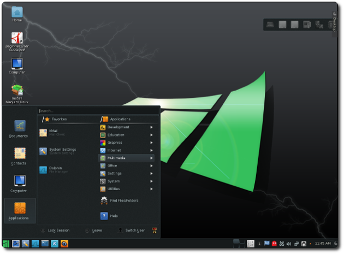Viewport: 344px width, 254px height.
Task: Click the orange eye icon in the taskbar
Action: tap(64, 244)
